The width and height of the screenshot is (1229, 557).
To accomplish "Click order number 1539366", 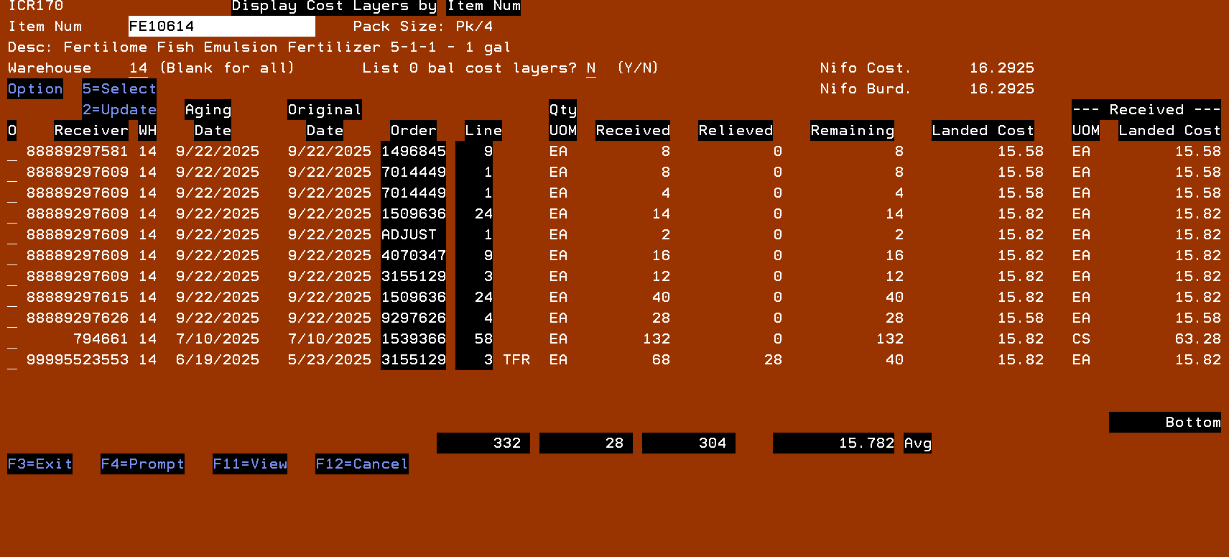I will tap(413, 339).
